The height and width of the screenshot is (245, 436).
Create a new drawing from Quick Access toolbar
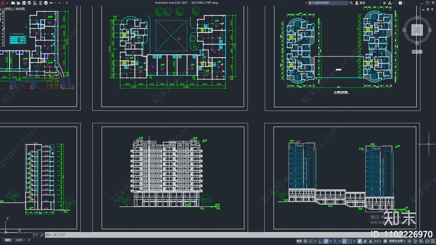[x=13, y=3]
